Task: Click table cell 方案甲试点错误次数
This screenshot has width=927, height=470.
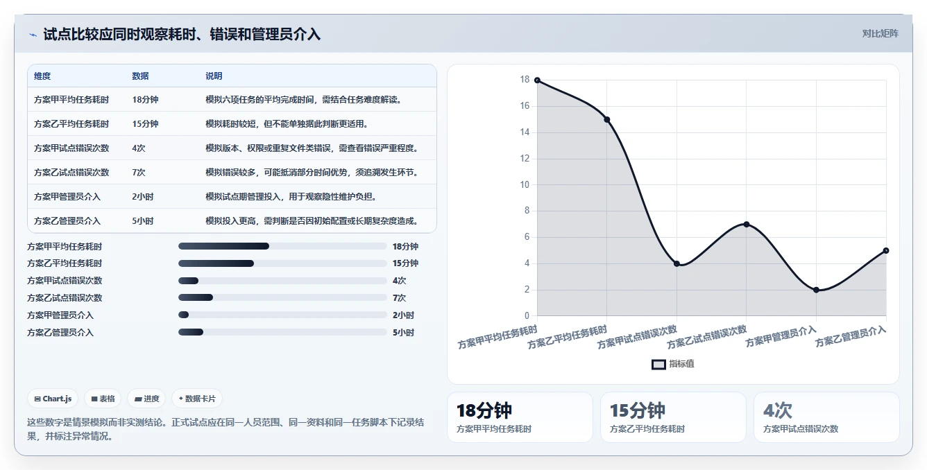Action: pyautogui.click(x=71, y=148)
